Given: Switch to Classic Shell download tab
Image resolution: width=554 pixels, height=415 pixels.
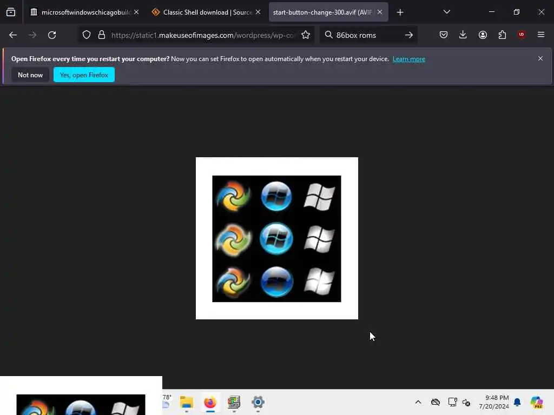Looking at the screenshot, I should (207, 12).
